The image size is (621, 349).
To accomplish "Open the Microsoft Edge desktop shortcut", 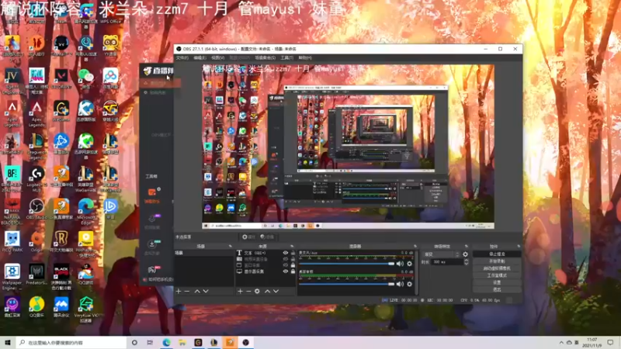I will 85,212.
